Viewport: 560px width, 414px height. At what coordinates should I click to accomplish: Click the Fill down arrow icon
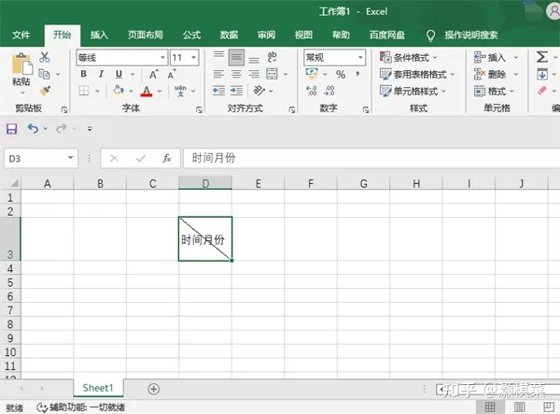point(542,74)
